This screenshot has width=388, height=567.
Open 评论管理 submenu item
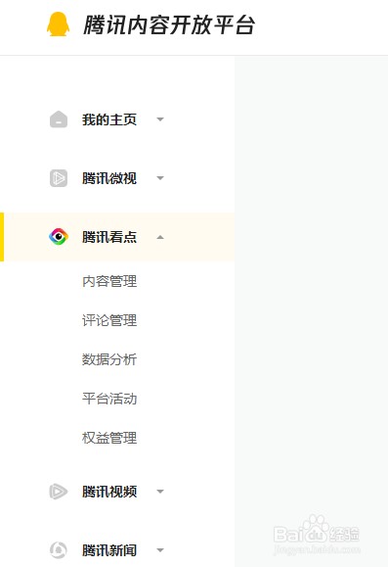click(x=109, y=320)
